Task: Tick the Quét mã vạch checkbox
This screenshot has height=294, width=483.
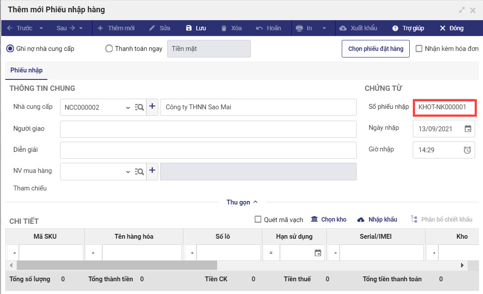Action: point(258,219)
